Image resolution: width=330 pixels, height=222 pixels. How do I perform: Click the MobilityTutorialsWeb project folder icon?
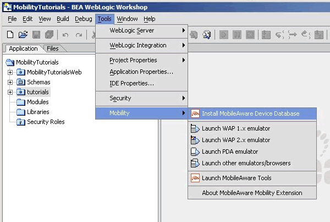coord(21,72)
